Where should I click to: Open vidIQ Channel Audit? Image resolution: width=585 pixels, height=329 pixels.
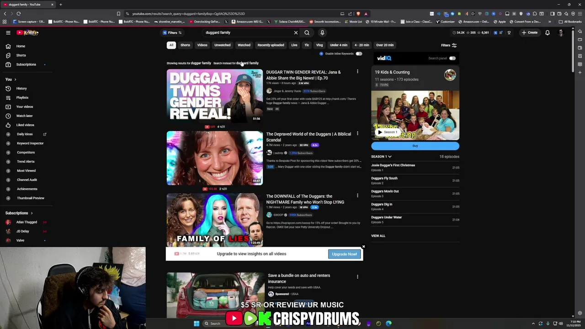(x=27, y=180)
